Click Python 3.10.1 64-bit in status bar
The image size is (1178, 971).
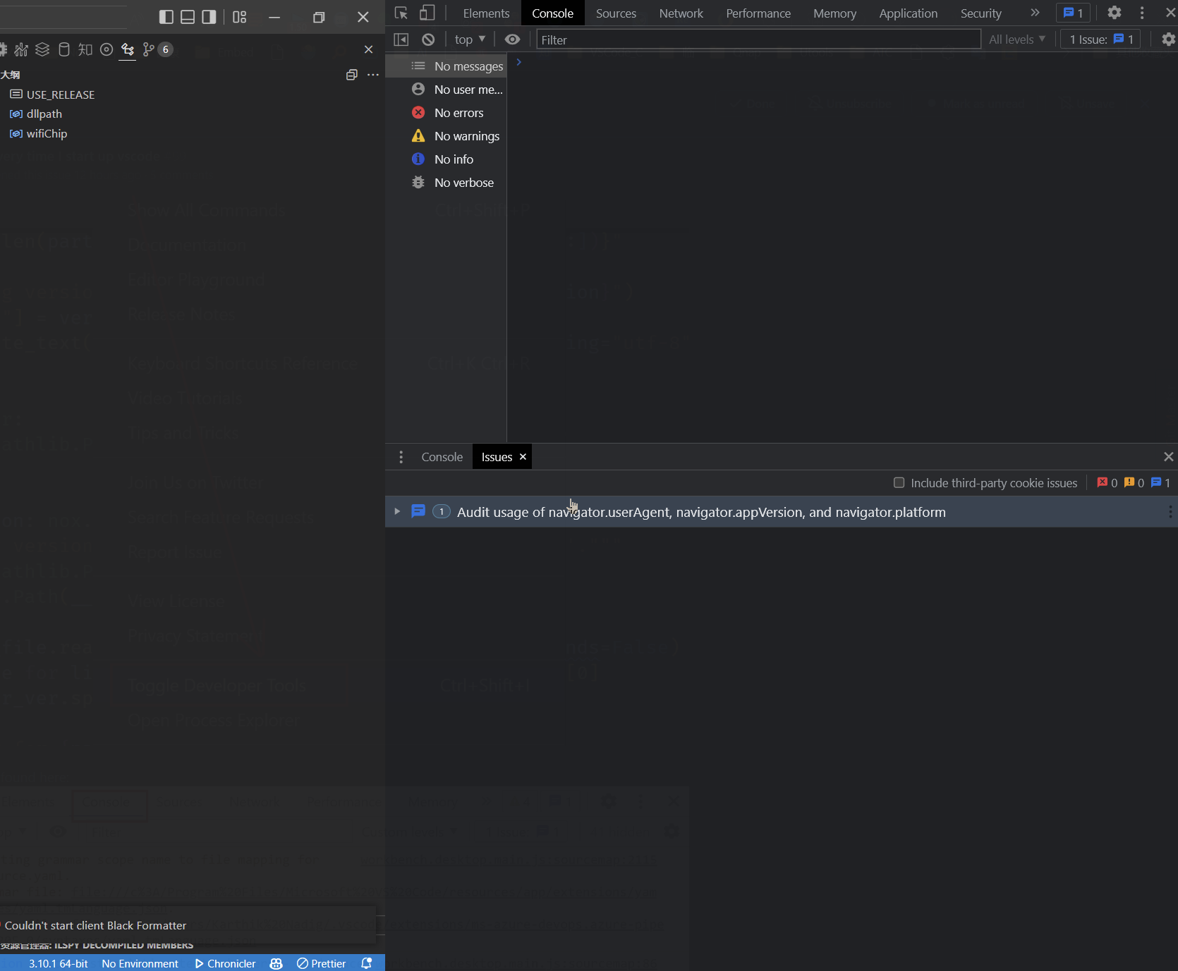[59, 963]
